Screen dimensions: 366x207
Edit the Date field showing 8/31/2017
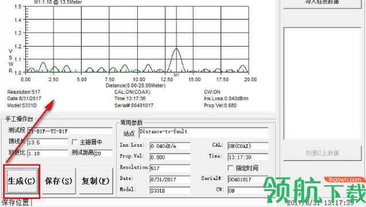(x=170, y=179)
